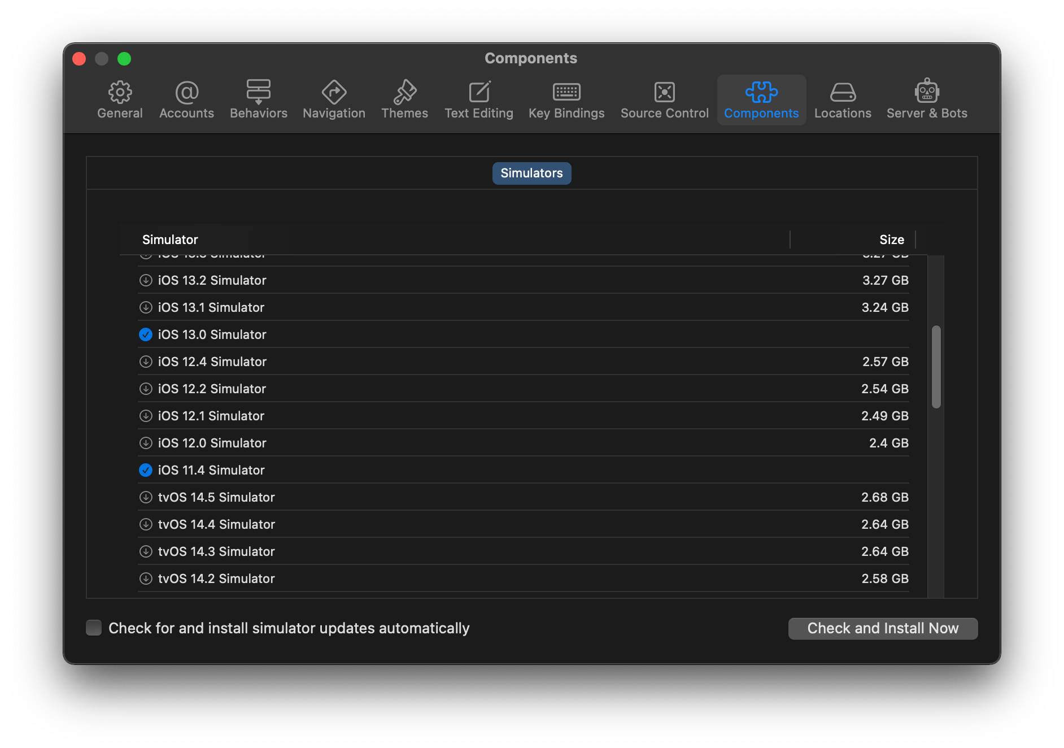Sort by the Size column header
This screenshot has height=748, width=1064.
(x=891, y=240)
